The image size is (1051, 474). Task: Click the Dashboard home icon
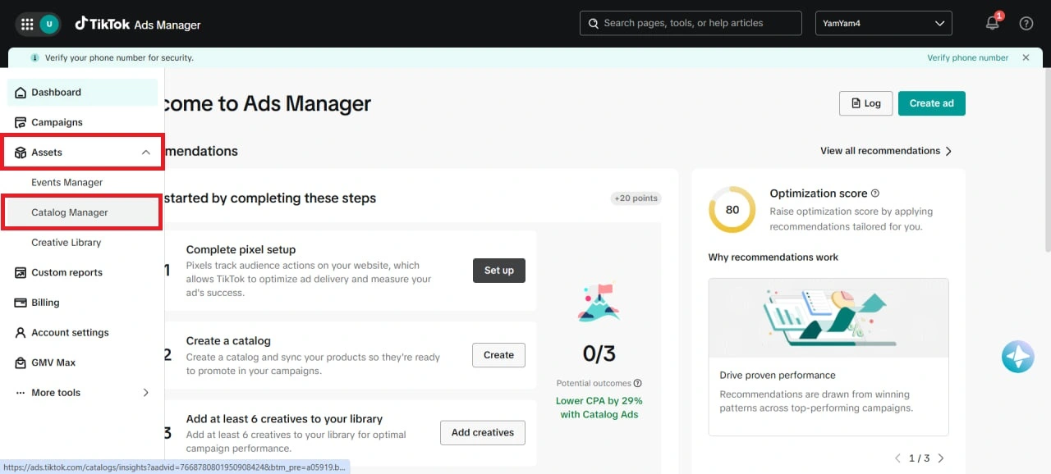[x=21, y=93]
